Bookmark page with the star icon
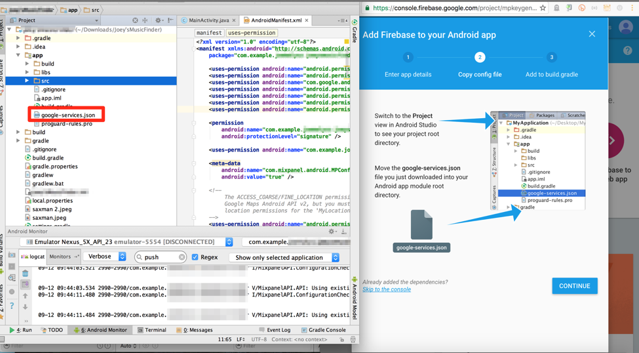The height and width of the screenshot is (353, 639). pos(543,8)
